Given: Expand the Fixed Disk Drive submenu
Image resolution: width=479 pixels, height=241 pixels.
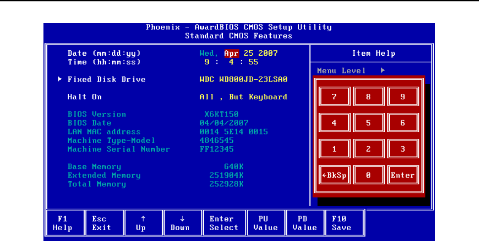Looking at the screenshot, I should point(106,79).
